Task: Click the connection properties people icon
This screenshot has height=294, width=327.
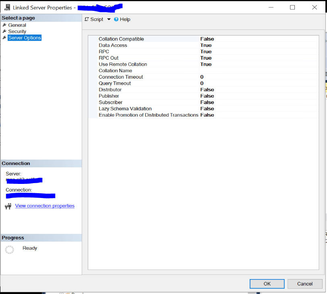Action: coord(8,206)
